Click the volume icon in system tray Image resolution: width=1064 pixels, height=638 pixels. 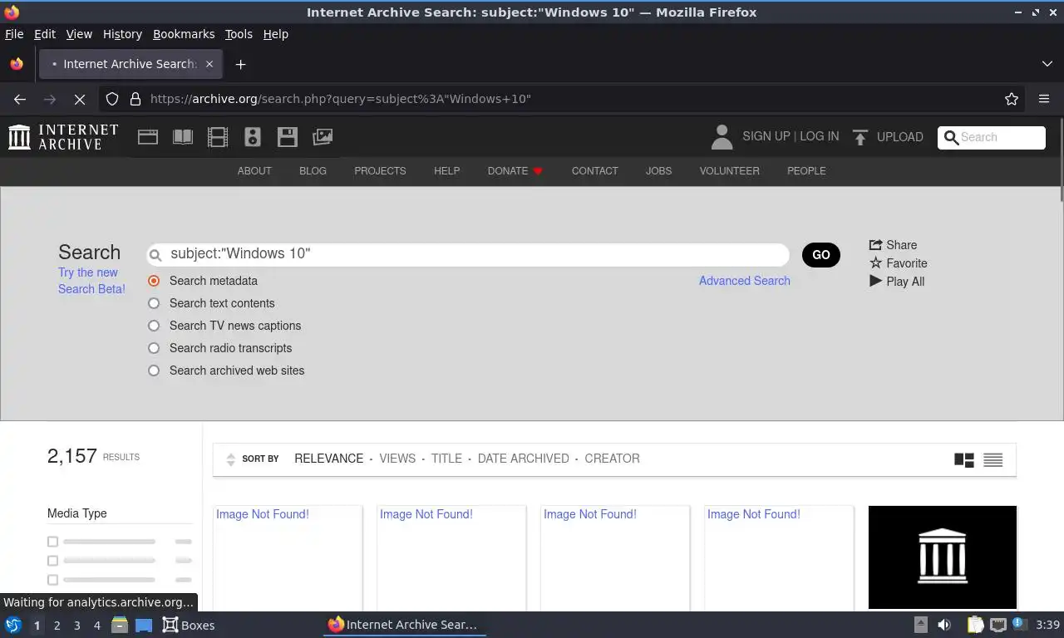(x=944, y=625)
